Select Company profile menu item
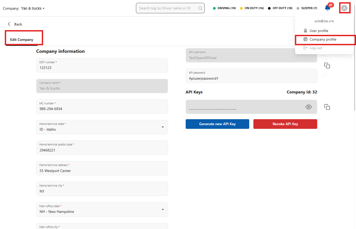The height and width of the screenshot is (229, 356). pyautogui.click(x=323, y=40)
